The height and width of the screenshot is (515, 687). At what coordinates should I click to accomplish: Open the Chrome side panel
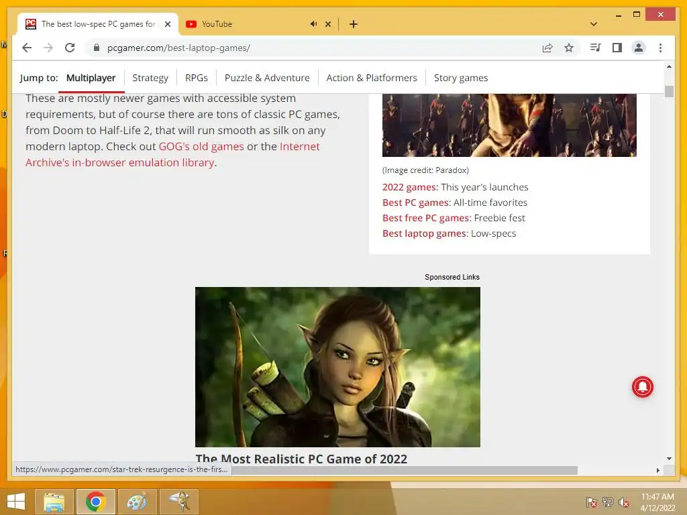(617, 48)
